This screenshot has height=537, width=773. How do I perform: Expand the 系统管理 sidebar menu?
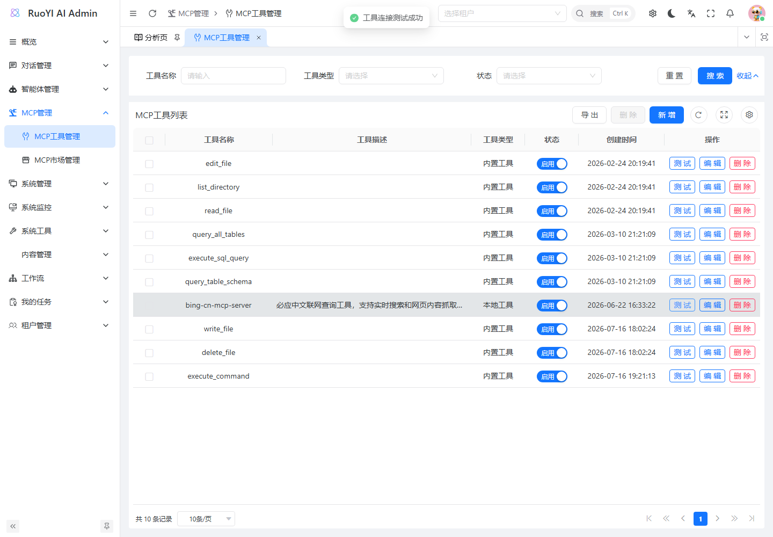tap(60, 184)
